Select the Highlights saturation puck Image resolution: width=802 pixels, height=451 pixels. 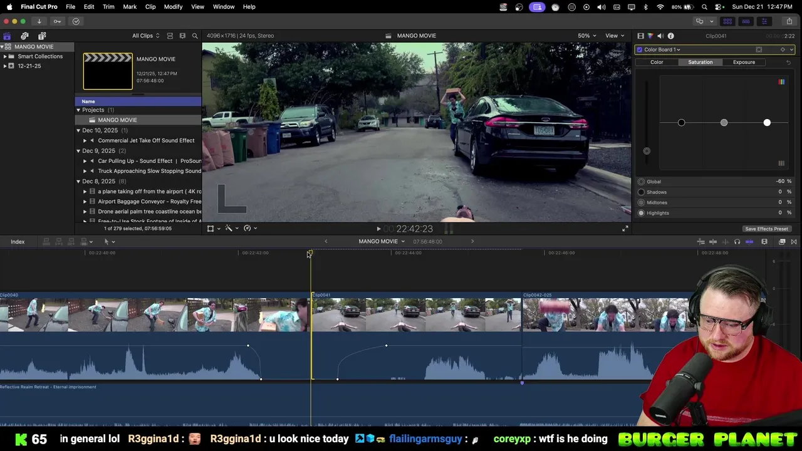point(767,123)
